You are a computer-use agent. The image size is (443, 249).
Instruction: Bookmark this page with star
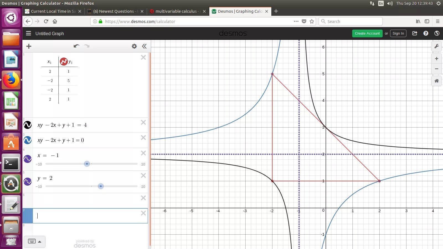tap(312, 21)
